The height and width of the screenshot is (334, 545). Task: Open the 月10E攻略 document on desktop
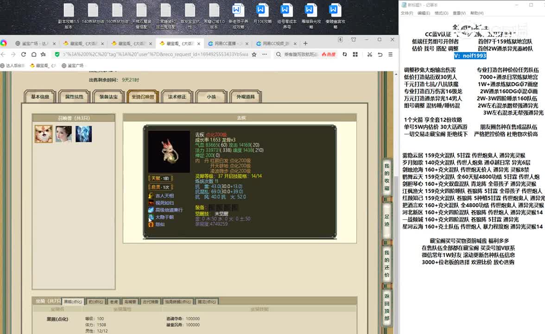(262, 14)
